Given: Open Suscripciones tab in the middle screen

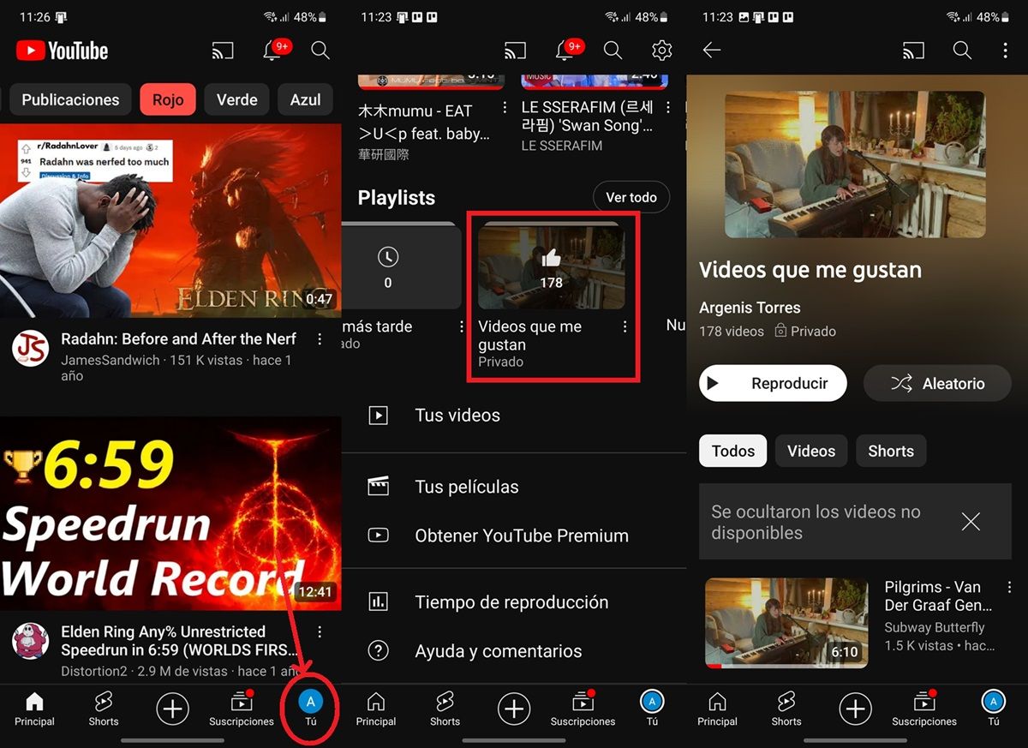Looking at the screenshot, I should point(583,709).
